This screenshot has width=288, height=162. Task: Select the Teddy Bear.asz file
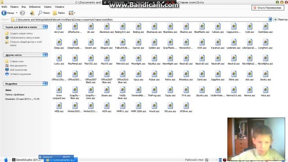pyautogui.click(x=122, y=93)
